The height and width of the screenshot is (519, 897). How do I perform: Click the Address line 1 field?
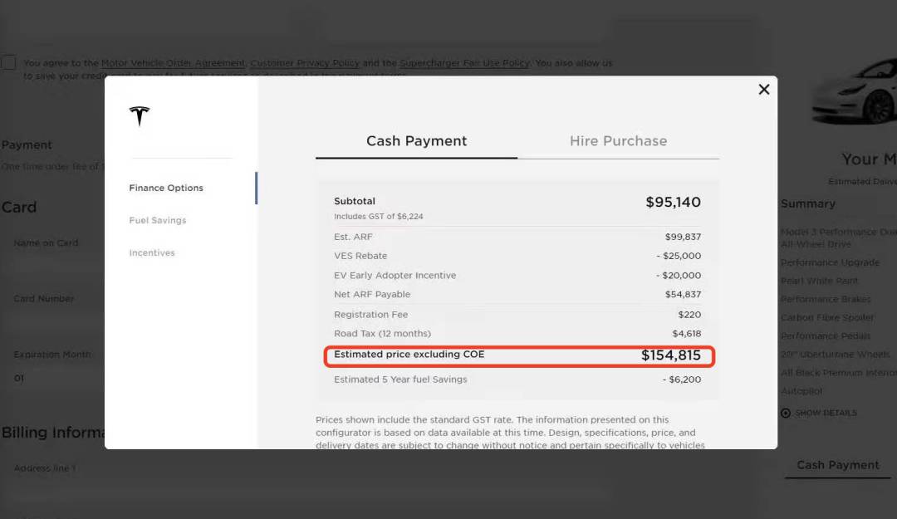tap(50, 482)
